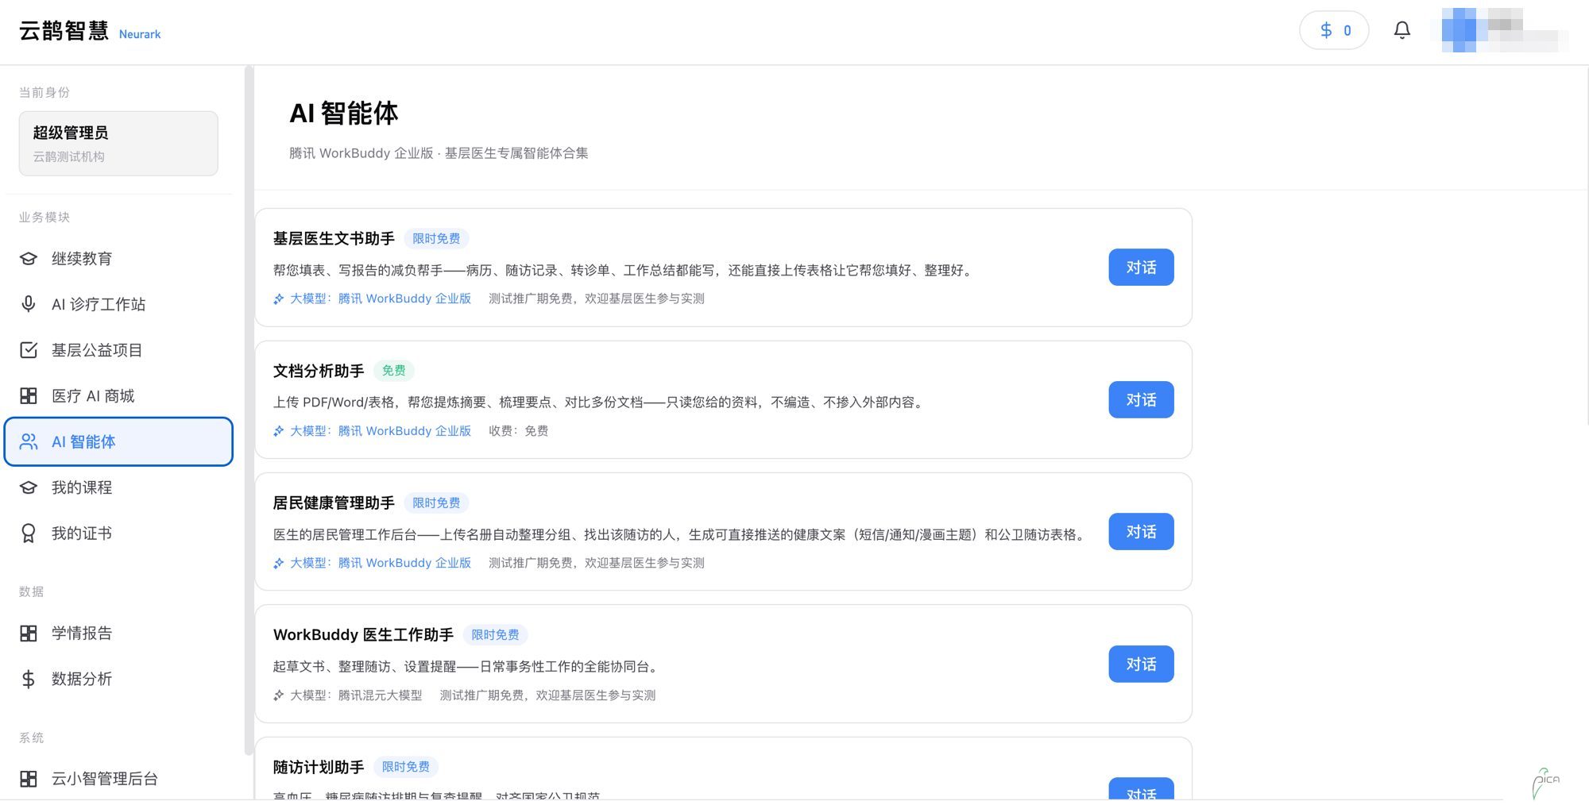Click model sparkle icon under 文档分析助手
The image size is (1589, 805).
coord(279,431)
